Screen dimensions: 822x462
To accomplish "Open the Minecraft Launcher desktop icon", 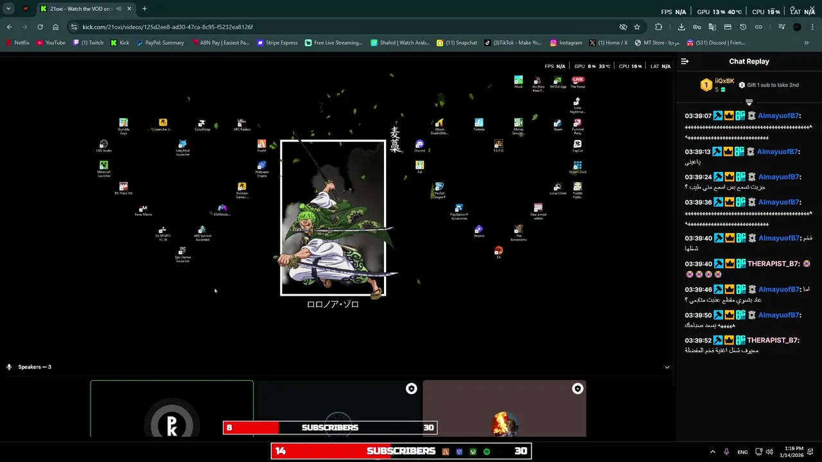I will pyautogui.click(x=103, y=169).
